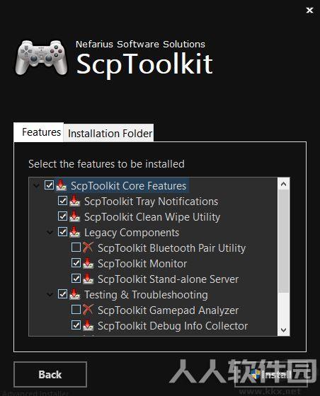This screenshot has width=320, height=396.
Task: Click the install icon beside ScpToolkit Tray Notifications
Action: pos(74,201)
